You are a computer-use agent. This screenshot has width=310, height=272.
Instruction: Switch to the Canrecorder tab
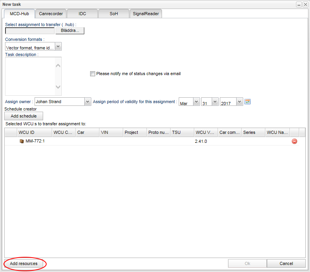click(x=51, y=14)
